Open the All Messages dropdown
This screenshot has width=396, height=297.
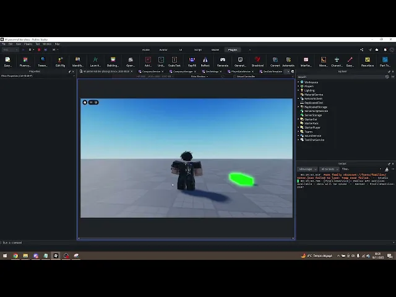[308, 169]
